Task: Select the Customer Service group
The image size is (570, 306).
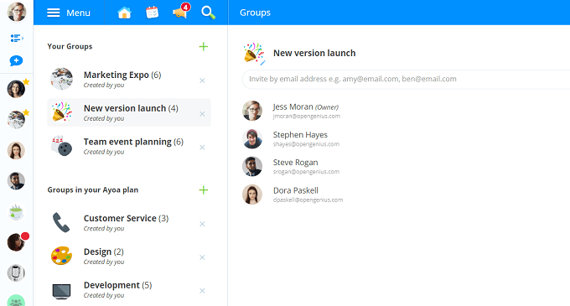Action: click(129, 223)
